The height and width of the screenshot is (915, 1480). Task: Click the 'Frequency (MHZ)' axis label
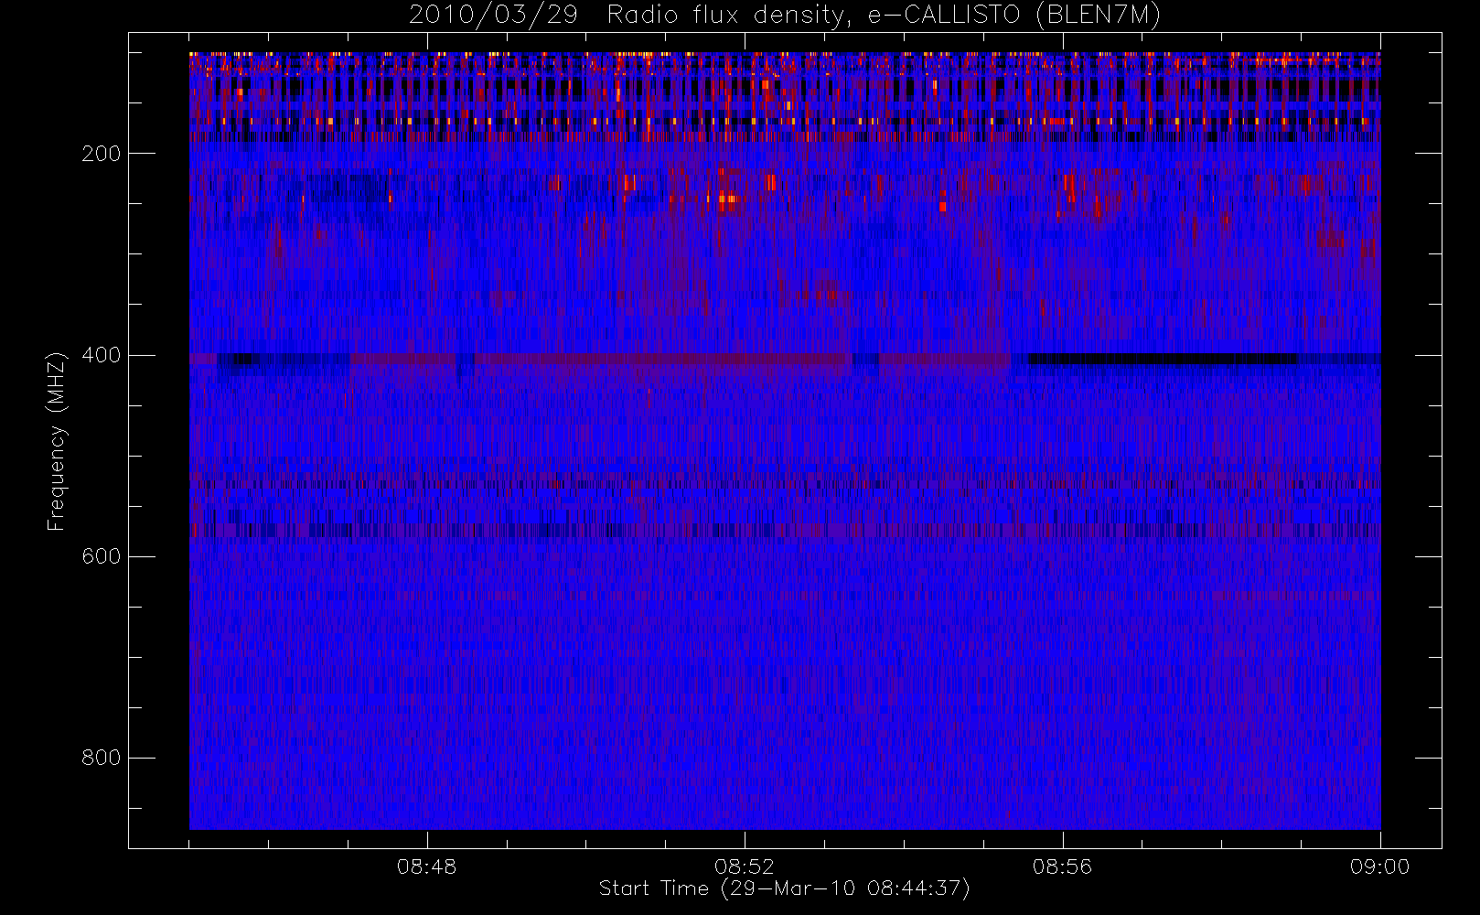(x=57, y=441)
